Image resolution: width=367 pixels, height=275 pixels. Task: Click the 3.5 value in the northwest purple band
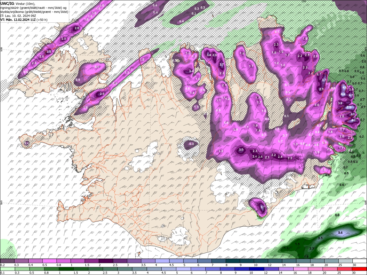point(49,52)
